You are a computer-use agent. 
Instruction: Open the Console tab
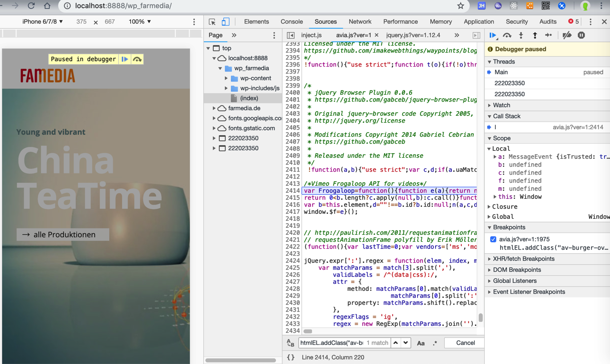pyautogui.click(x=291, y=22)
